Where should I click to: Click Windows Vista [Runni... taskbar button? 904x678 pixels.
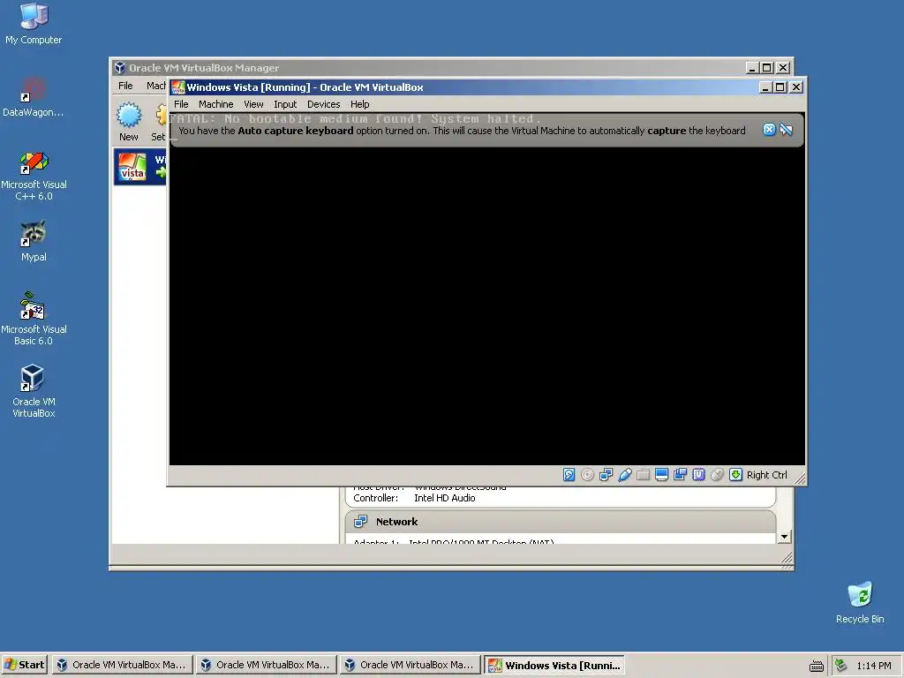pos(554,665)
